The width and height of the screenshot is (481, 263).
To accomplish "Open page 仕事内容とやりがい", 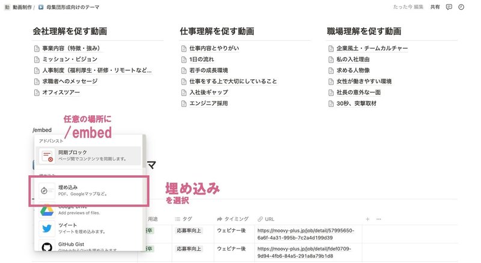I will tap(214, 48).
